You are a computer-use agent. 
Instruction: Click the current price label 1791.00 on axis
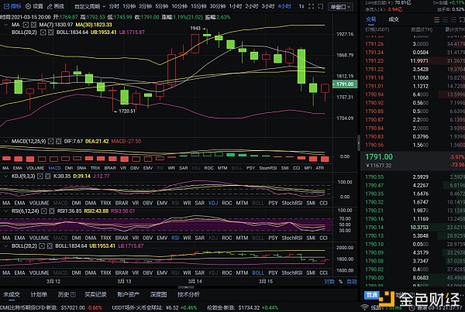tap(344, 84)
